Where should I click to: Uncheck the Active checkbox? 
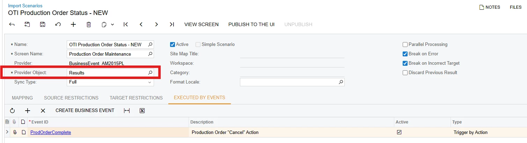pos(172,45)
